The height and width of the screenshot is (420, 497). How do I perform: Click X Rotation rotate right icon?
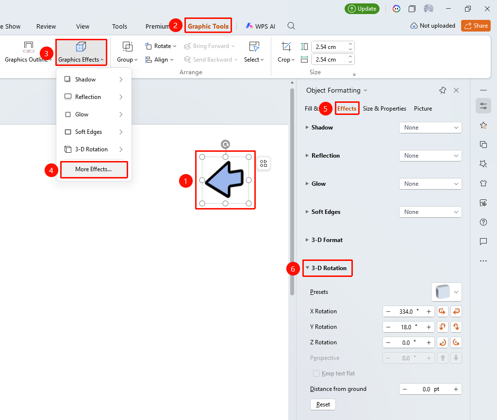(456, 311)
